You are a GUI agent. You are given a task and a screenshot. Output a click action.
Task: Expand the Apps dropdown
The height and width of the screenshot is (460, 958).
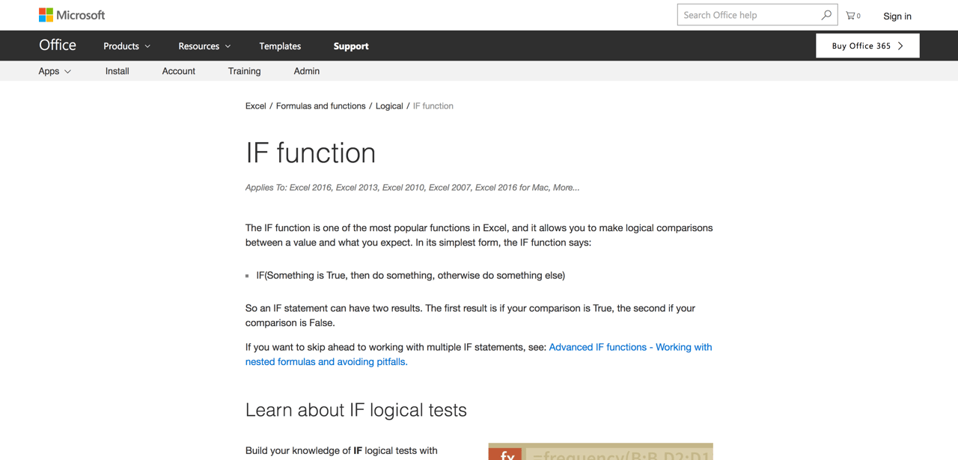53,71
